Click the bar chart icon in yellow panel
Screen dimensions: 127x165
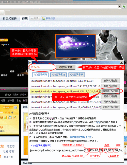6,117
